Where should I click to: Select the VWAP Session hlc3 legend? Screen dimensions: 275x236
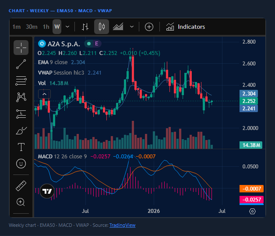pos(61,73)
